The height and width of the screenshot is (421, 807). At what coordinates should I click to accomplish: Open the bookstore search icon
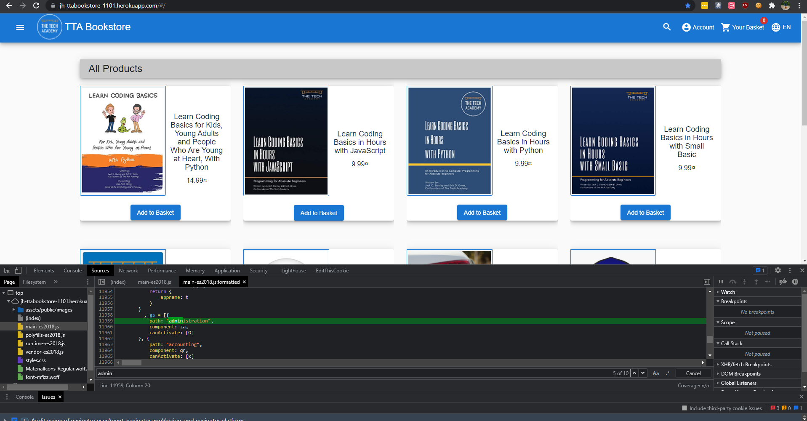tap(667, 27)
